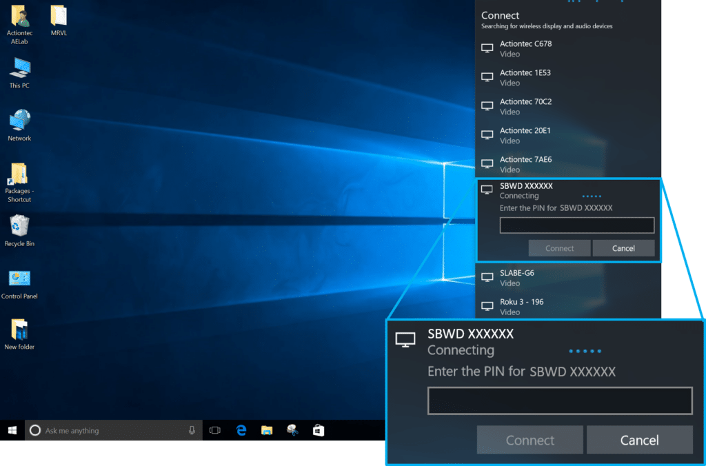Viewport: 706px width, 466px height.
Task: Select the Recycle Bin icon
Action: (19, 230)
